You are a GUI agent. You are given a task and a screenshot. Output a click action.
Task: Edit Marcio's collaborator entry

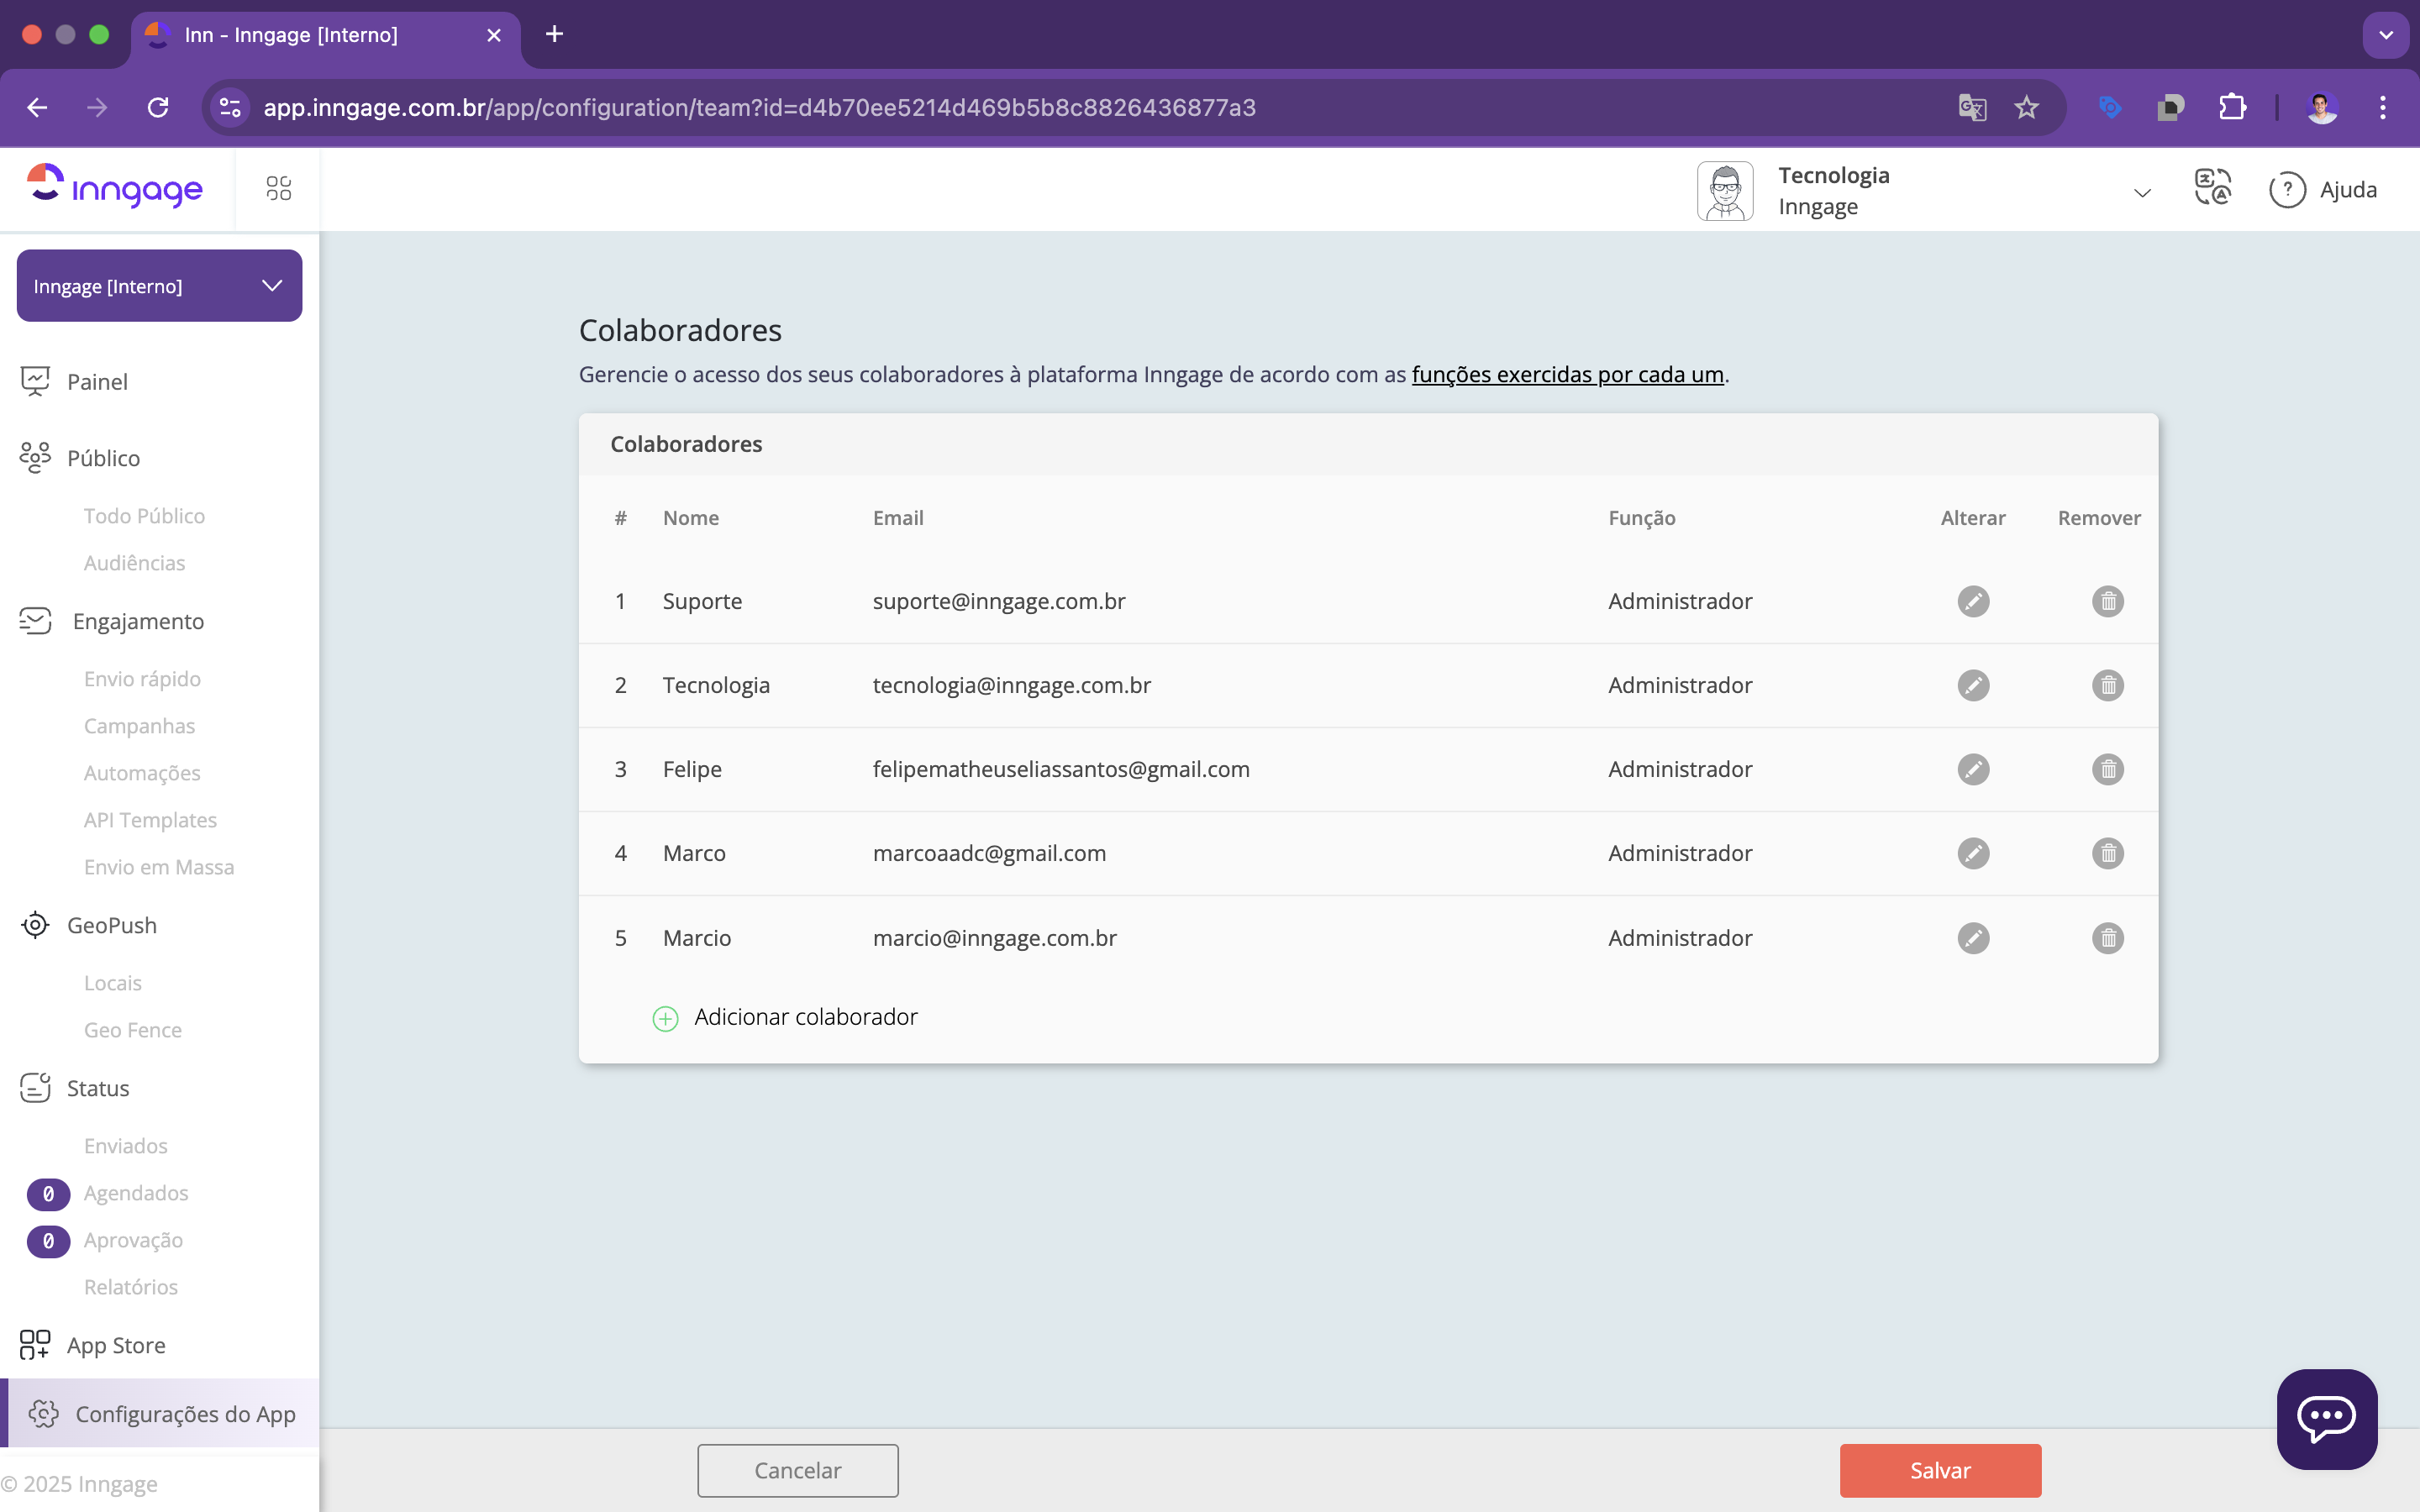[1973, 938]
